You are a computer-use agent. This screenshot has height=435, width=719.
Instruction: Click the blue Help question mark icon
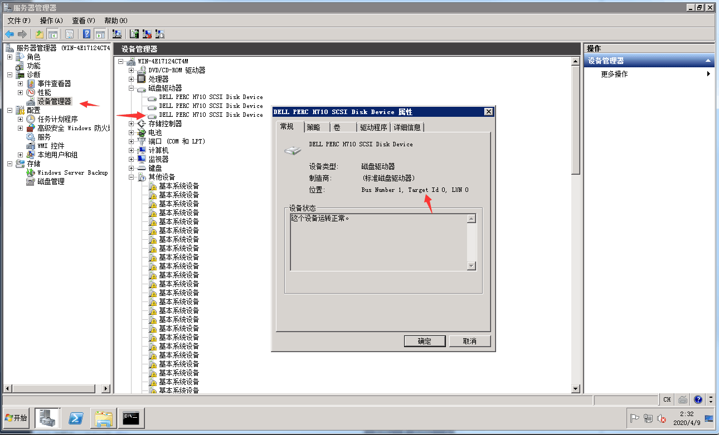[x=86, y=34]
